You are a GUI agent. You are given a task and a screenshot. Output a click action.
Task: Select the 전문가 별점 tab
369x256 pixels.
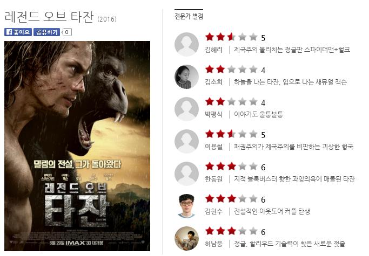pyautogui.click(x=189, y=16)
